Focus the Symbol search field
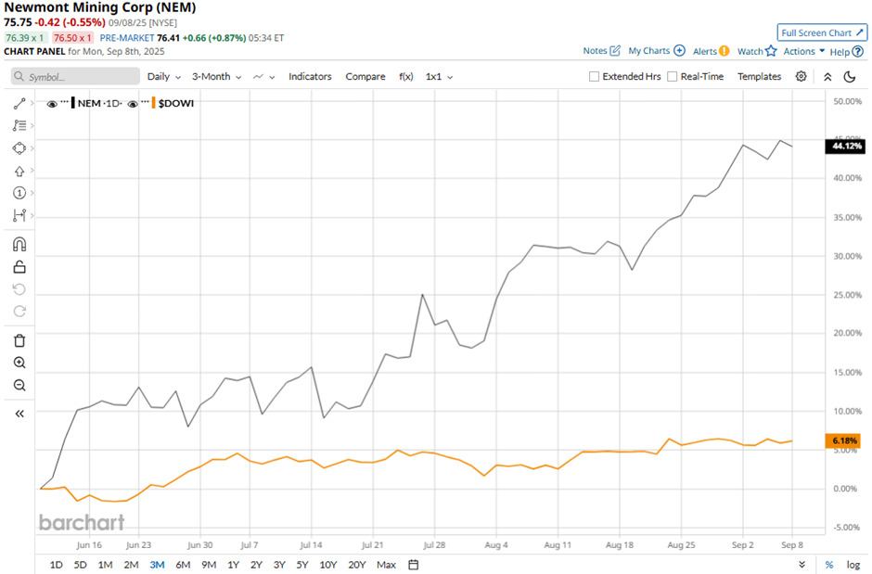Viewport: 872px width, 574px height. coord(76,77)
